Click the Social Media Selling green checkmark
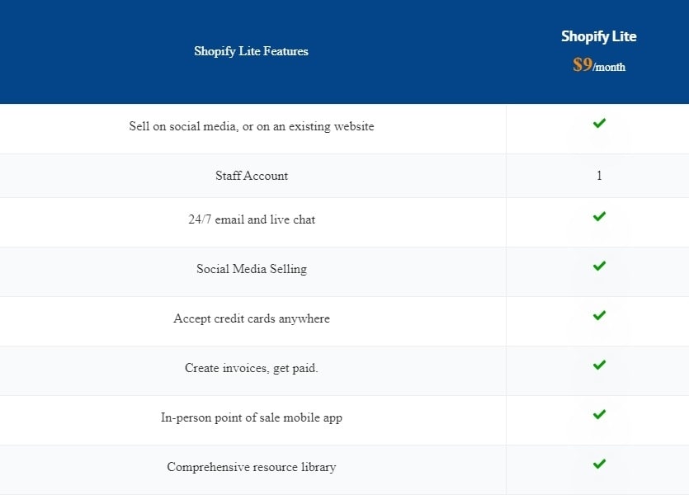 pyautogui.click(x=599, y=266)
